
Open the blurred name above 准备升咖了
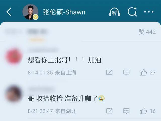[41, 89]
